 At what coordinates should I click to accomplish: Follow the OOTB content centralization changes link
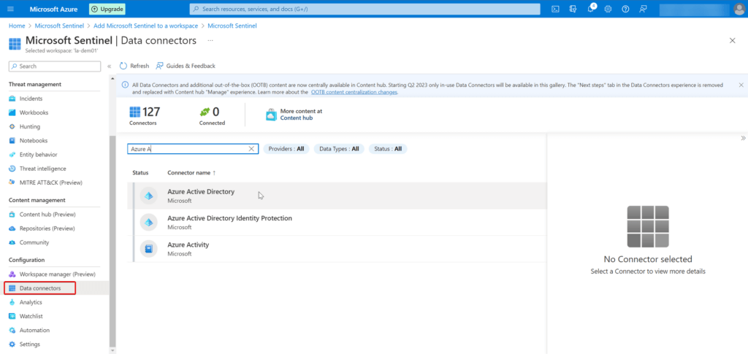coord(354,93)
